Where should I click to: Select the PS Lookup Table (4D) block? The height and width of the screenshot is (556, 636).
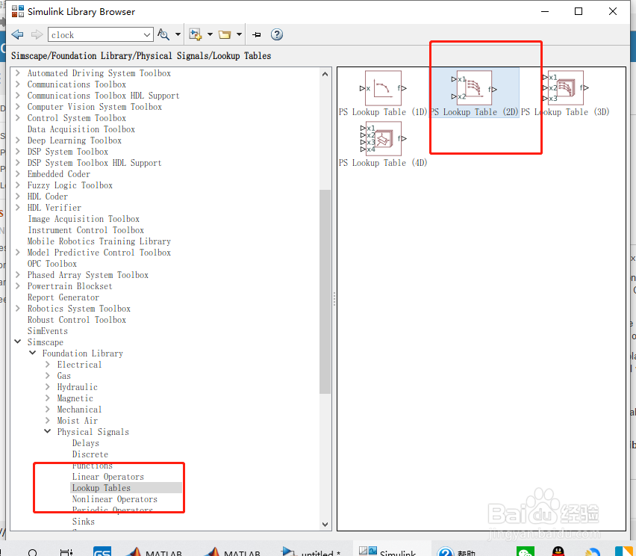[x=383, y=144]
